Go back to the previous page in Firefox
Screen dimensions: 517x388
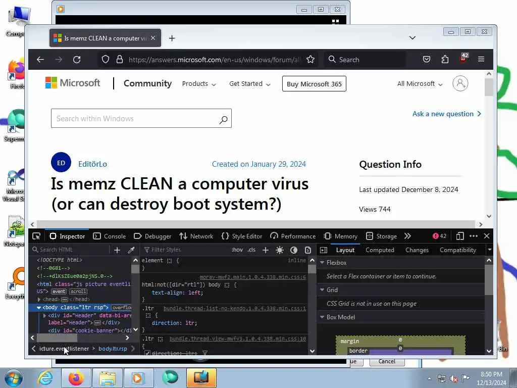pos(40,60)
